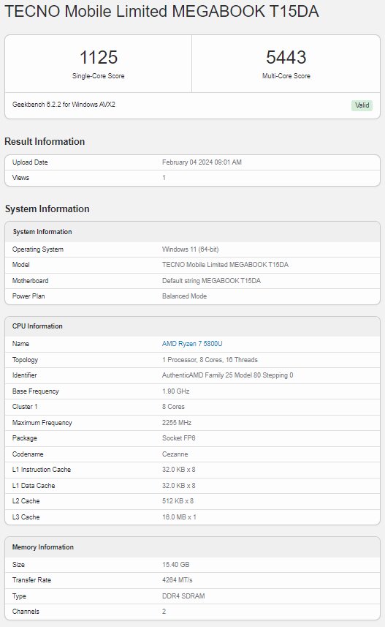Viewport: 385px width, 627px height.
Task: Select the 4264 MT/s transfer rate
Action: [178, 580]
